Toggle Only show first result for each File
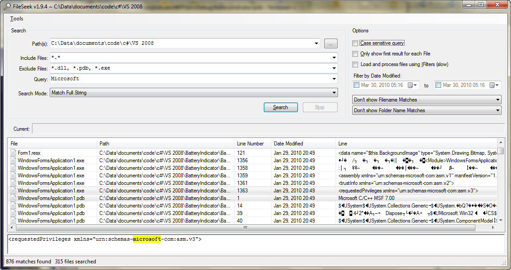Image resolution: width=511 pixels, height=270 pixels. (x=355, y=54)
